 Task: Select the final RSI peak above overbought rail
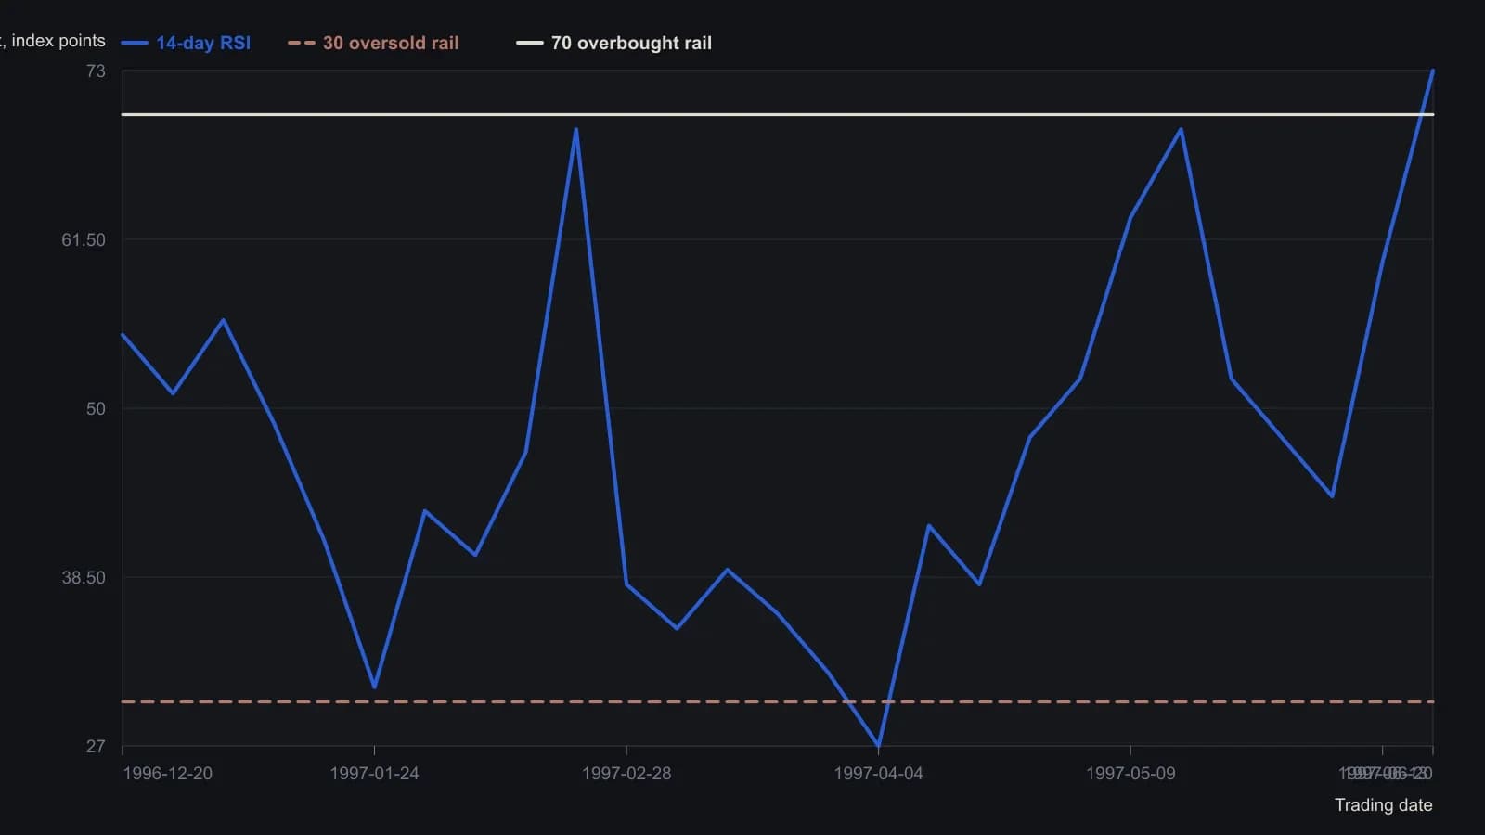point(1432,71)
